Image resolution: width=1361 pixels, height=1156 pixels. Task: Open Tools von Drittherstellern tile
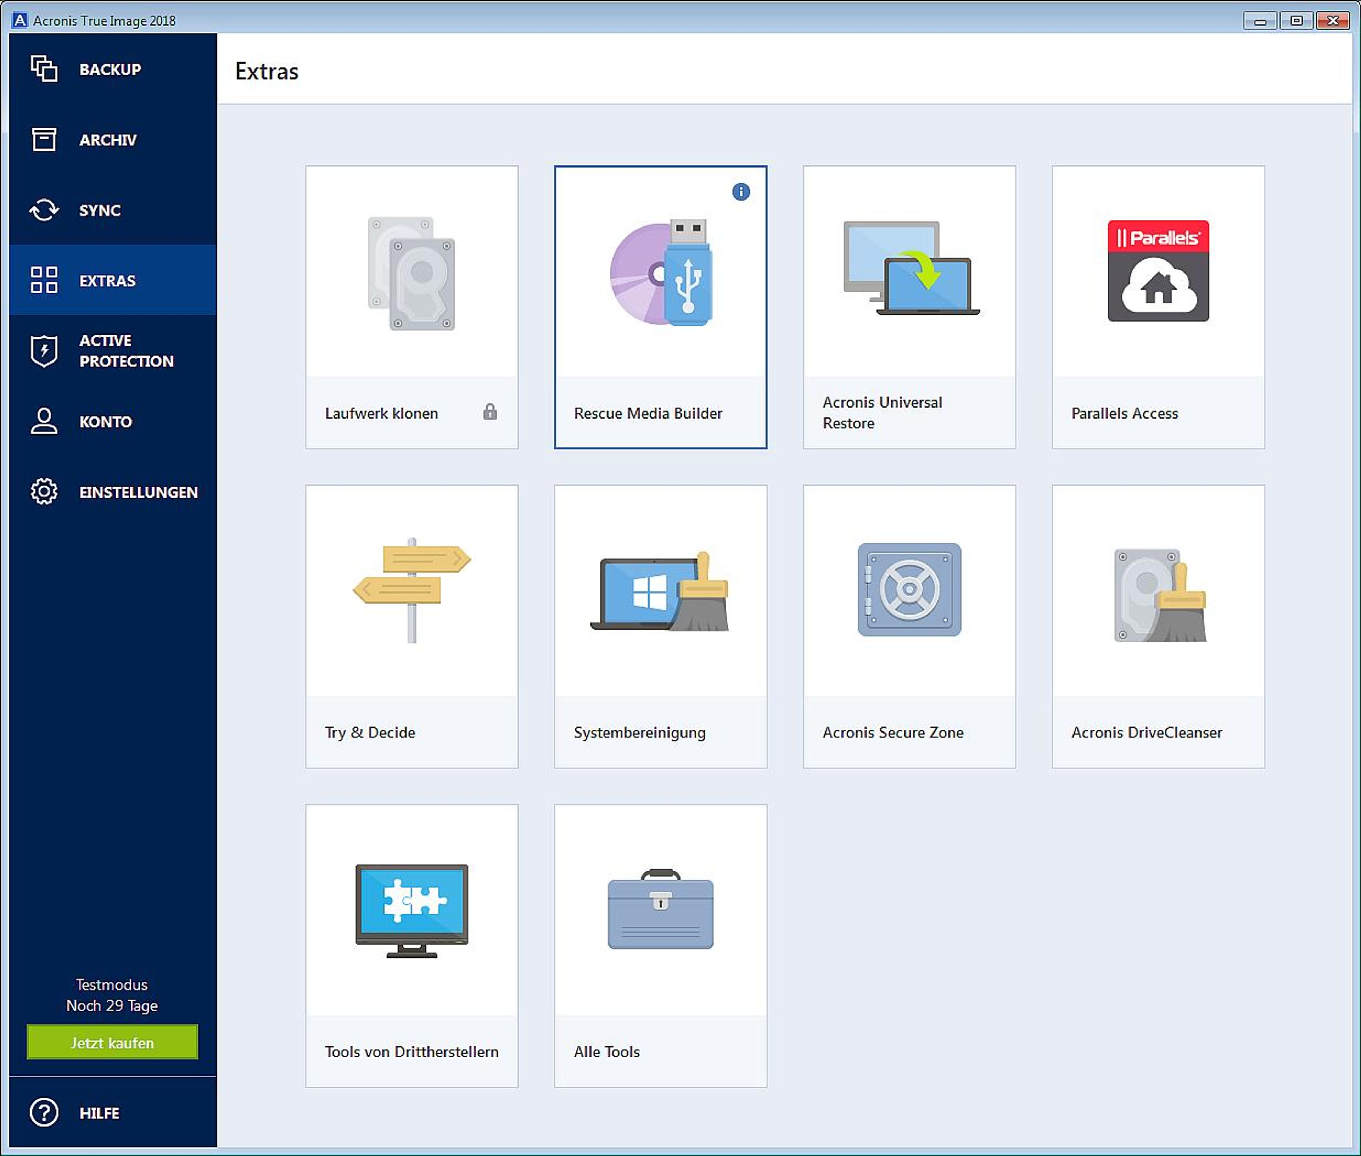pos(411,945)
